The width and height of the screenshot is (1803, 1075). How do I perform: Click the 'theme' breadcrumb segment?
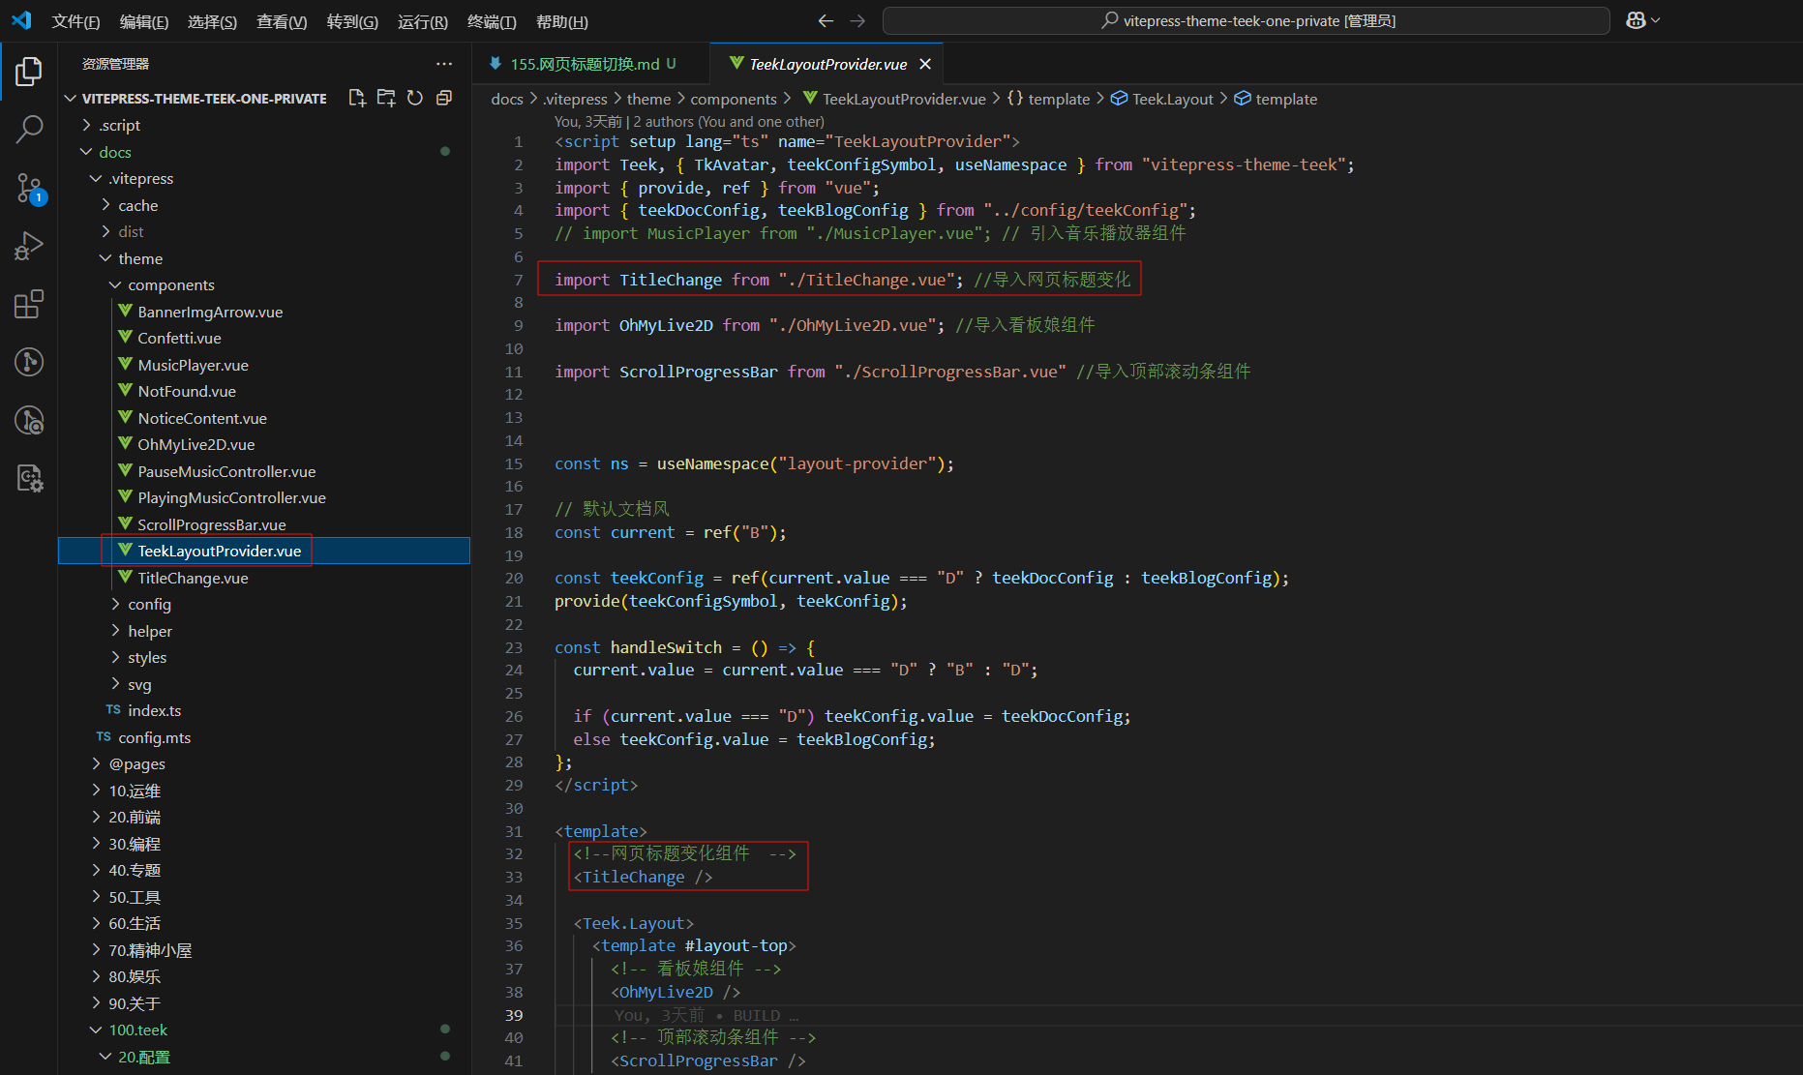coord(648,99)
